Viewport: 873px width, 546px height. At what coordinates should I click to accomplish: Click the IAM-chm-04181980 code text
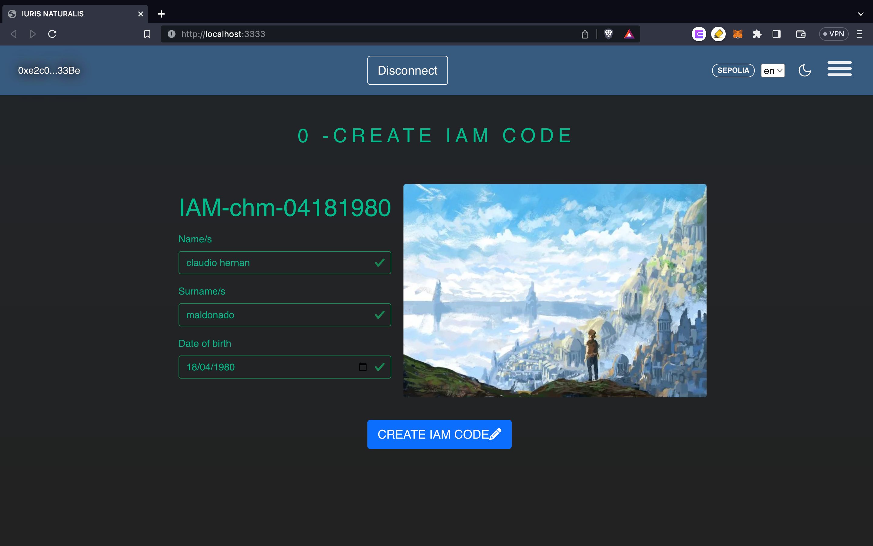(x=285, y=208)
